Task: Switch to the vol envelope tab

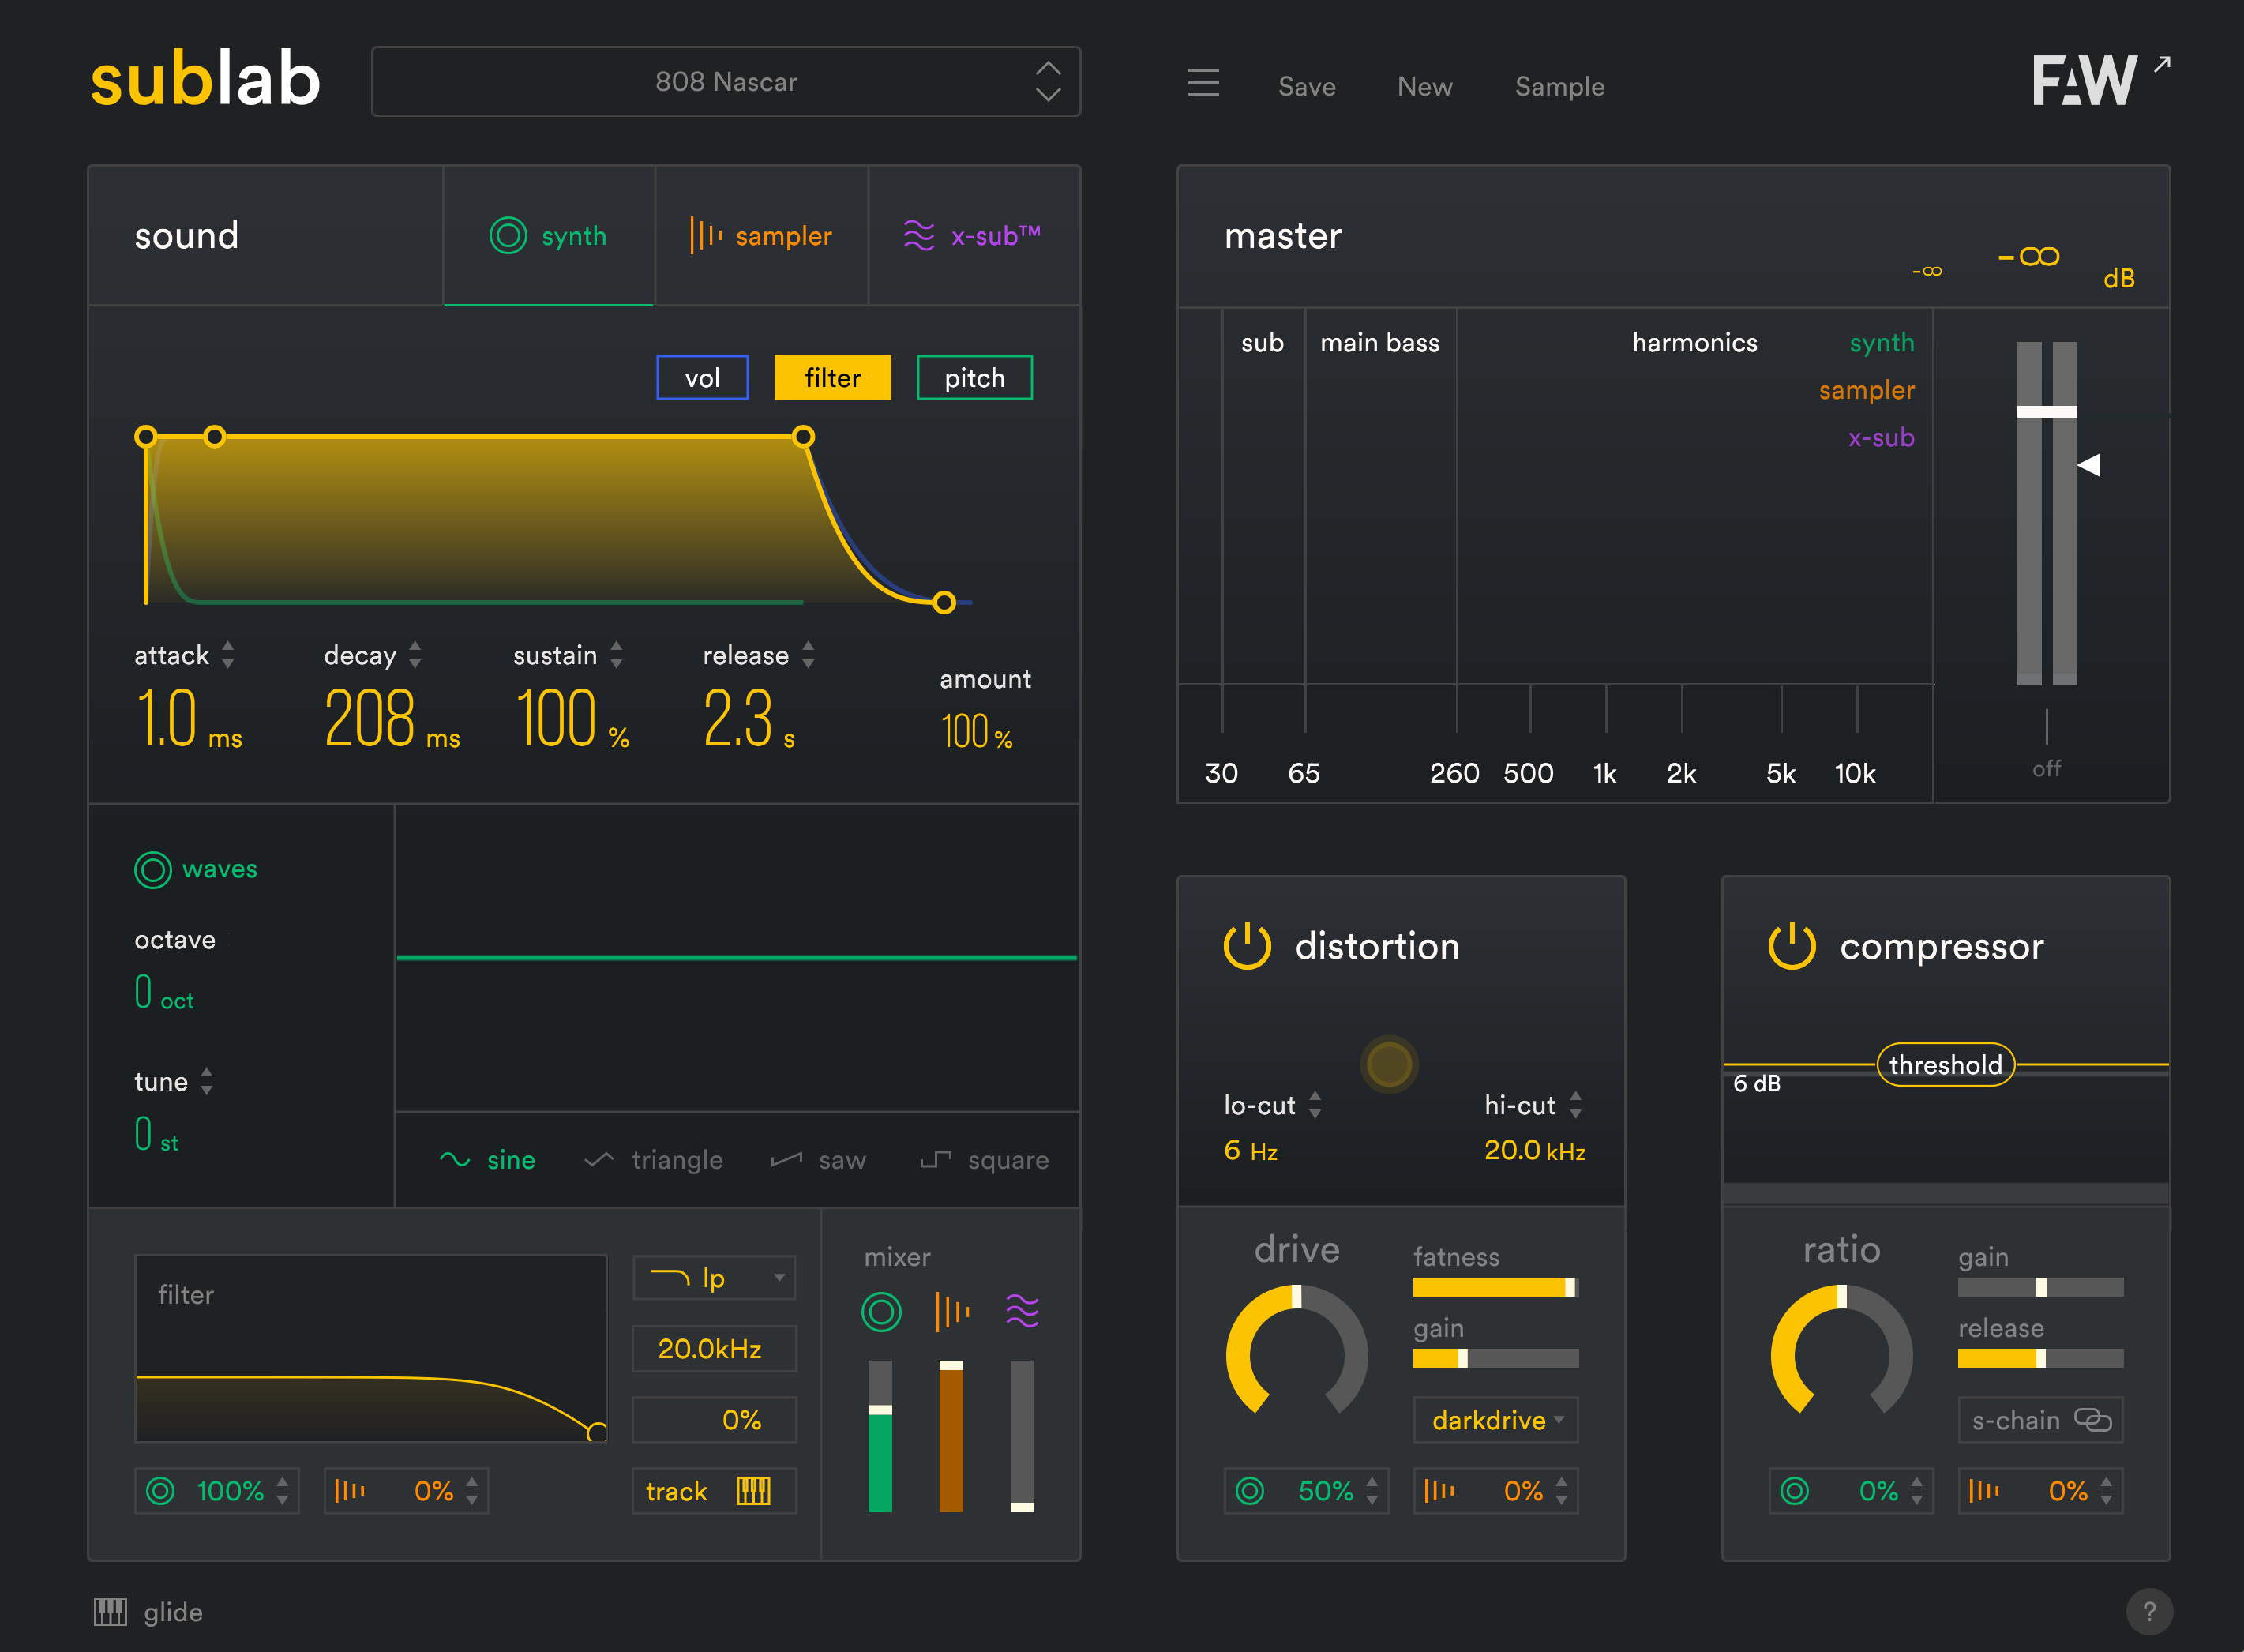Action: [x=701, y=378]
